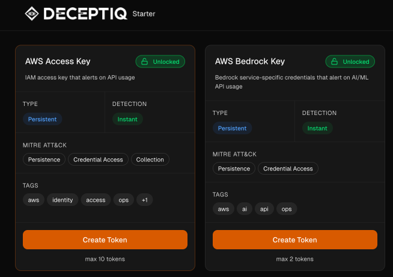The width and height of the screenshot is (393, 277).
Task: Select the ai tag
Action: click(x=243, y=209)
